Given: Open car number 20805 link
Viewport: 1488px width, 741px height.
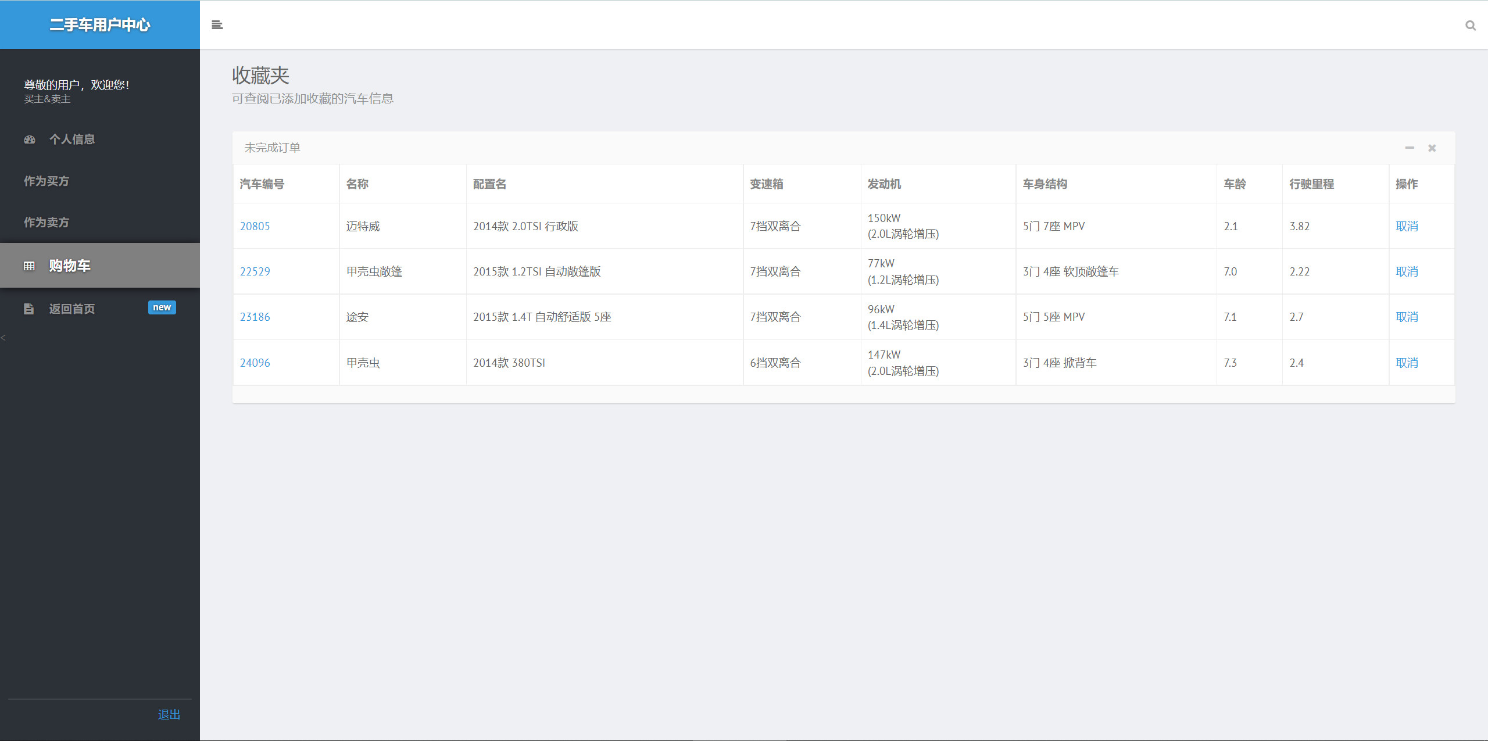Looking at the screenshot, I should click(x=255, y=226).
